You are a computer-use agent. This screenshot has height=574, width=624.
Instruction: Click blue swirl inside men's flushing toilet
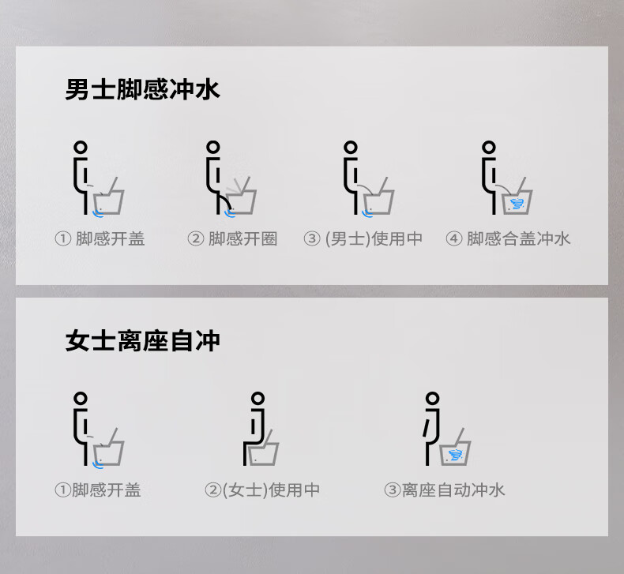coord(517,204)
